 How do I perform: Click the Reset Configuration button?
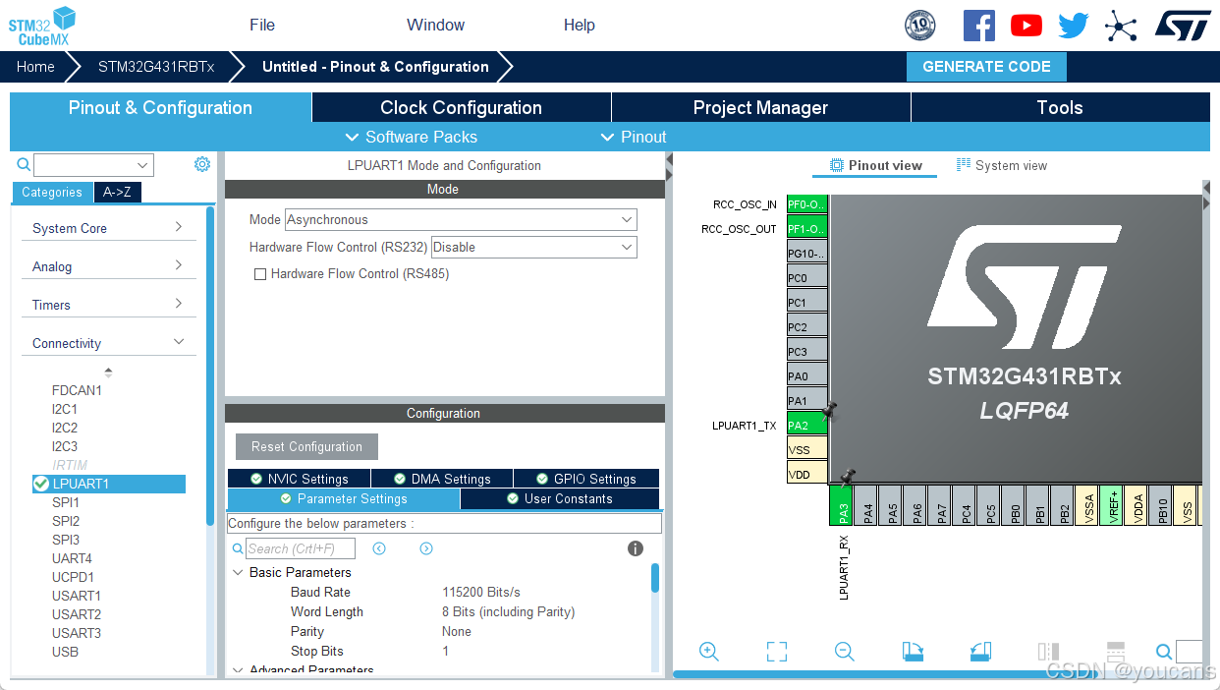(x=306, y=446)
